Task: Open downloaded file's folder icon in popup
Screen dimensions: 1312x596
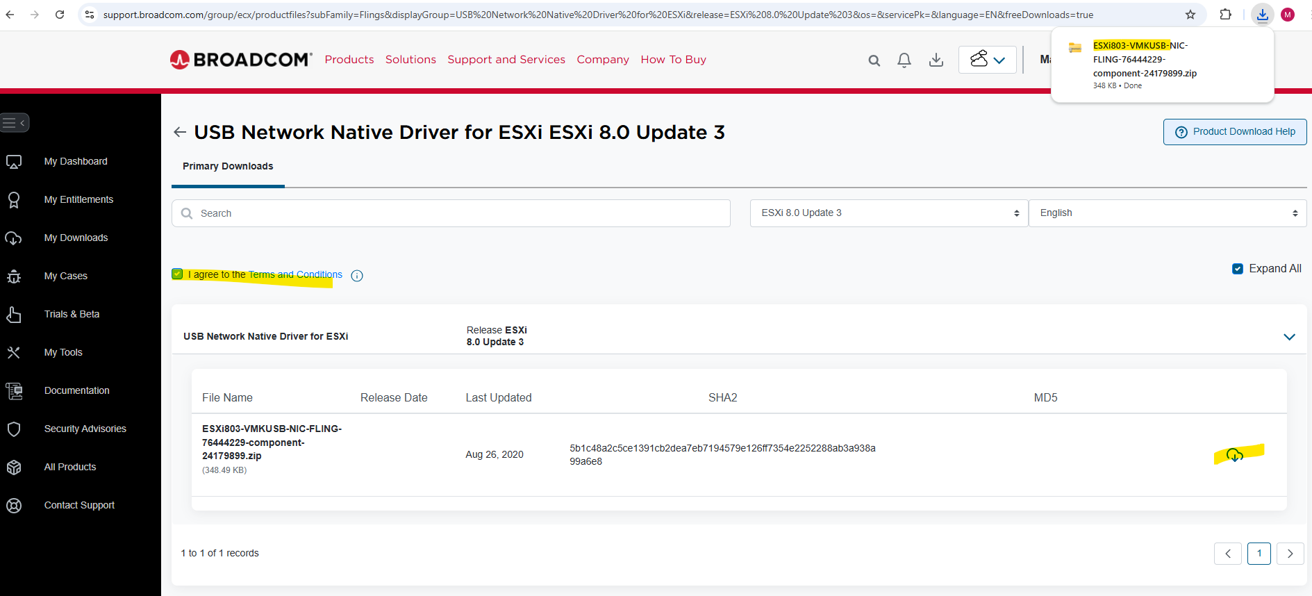Action: coord(1075,47)
